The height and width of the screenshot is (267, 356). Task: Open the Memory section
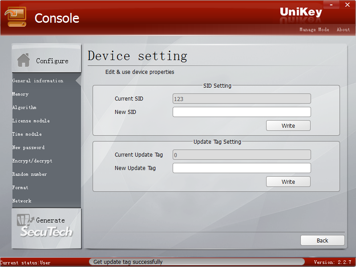20,94
